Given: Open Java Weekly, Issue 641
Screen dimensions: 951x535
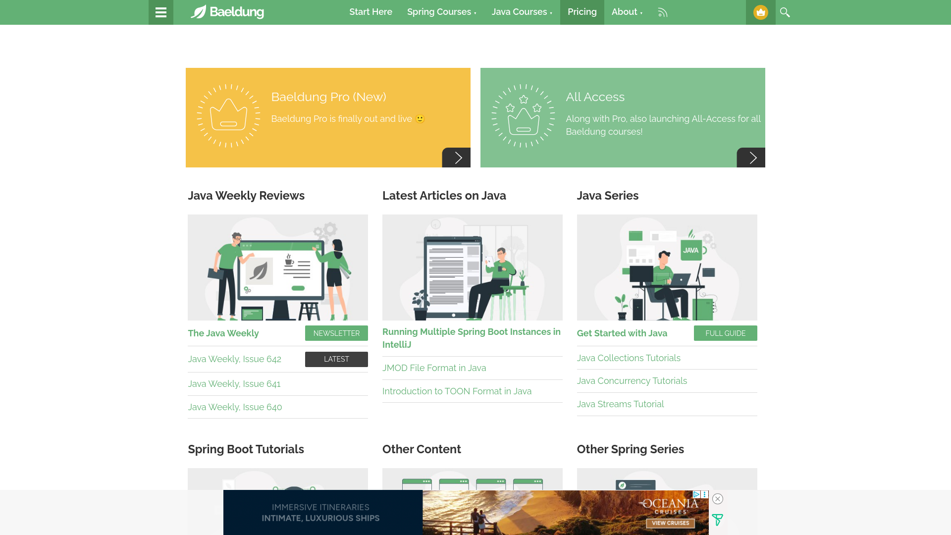Looking at the screenshot, I should 234,384.
